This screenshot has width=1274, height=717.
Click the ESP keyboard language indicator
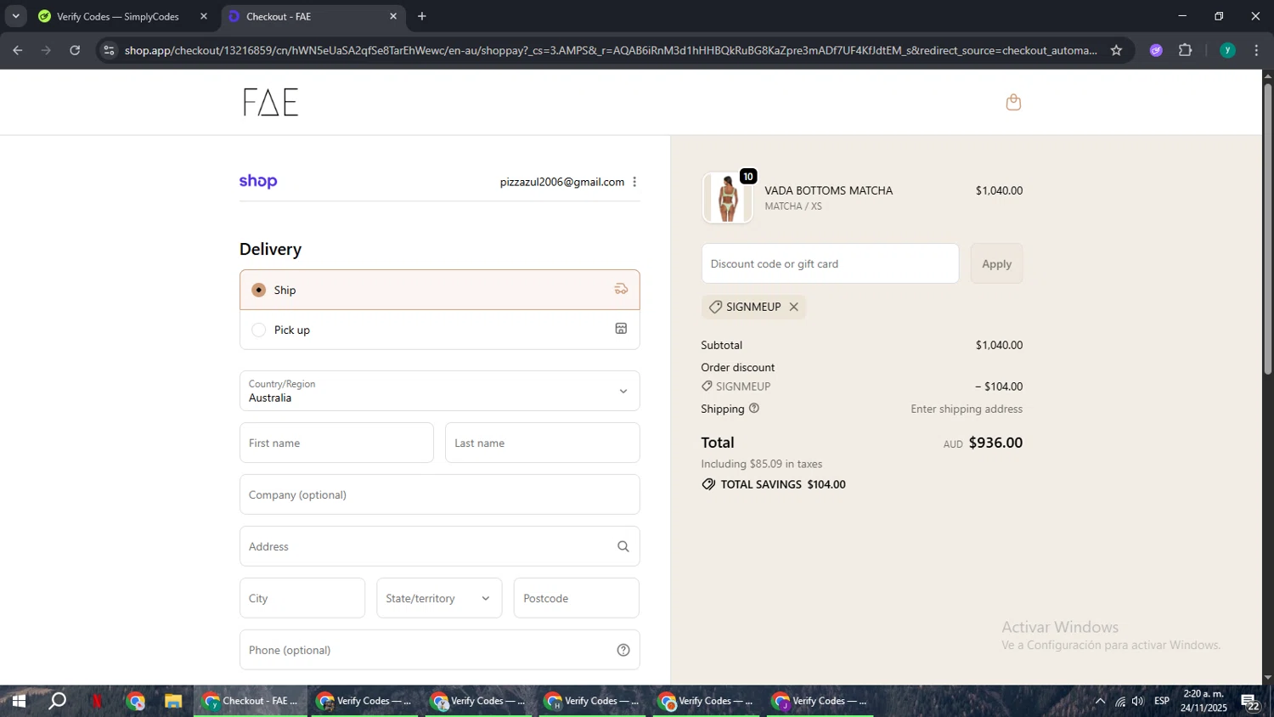(x=1161, y=701)
